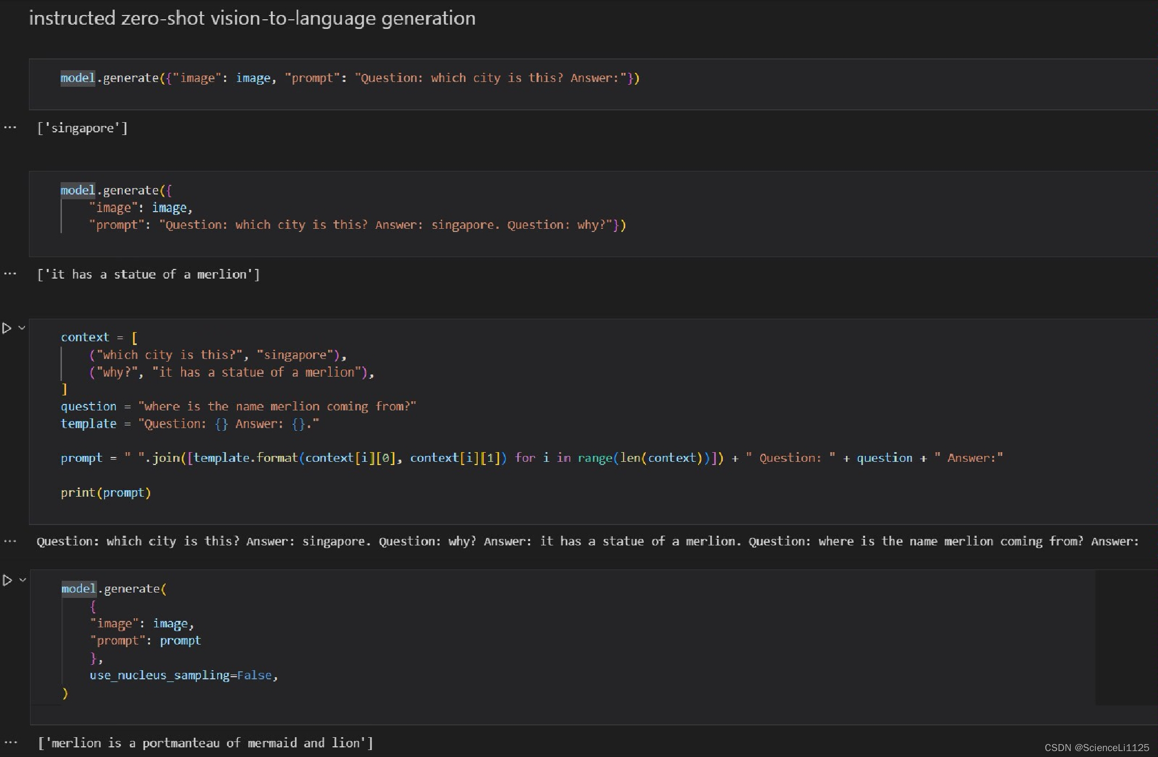Open output actions for printed prompt output
Image resolution: width=1158 pixels, height=757 pixels.
click(x=10, y=541)
